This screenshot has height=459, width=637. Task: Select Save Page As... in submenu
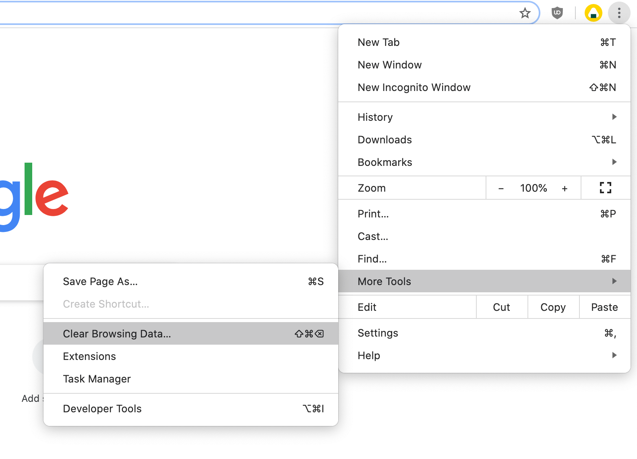(x=191, y=281)
